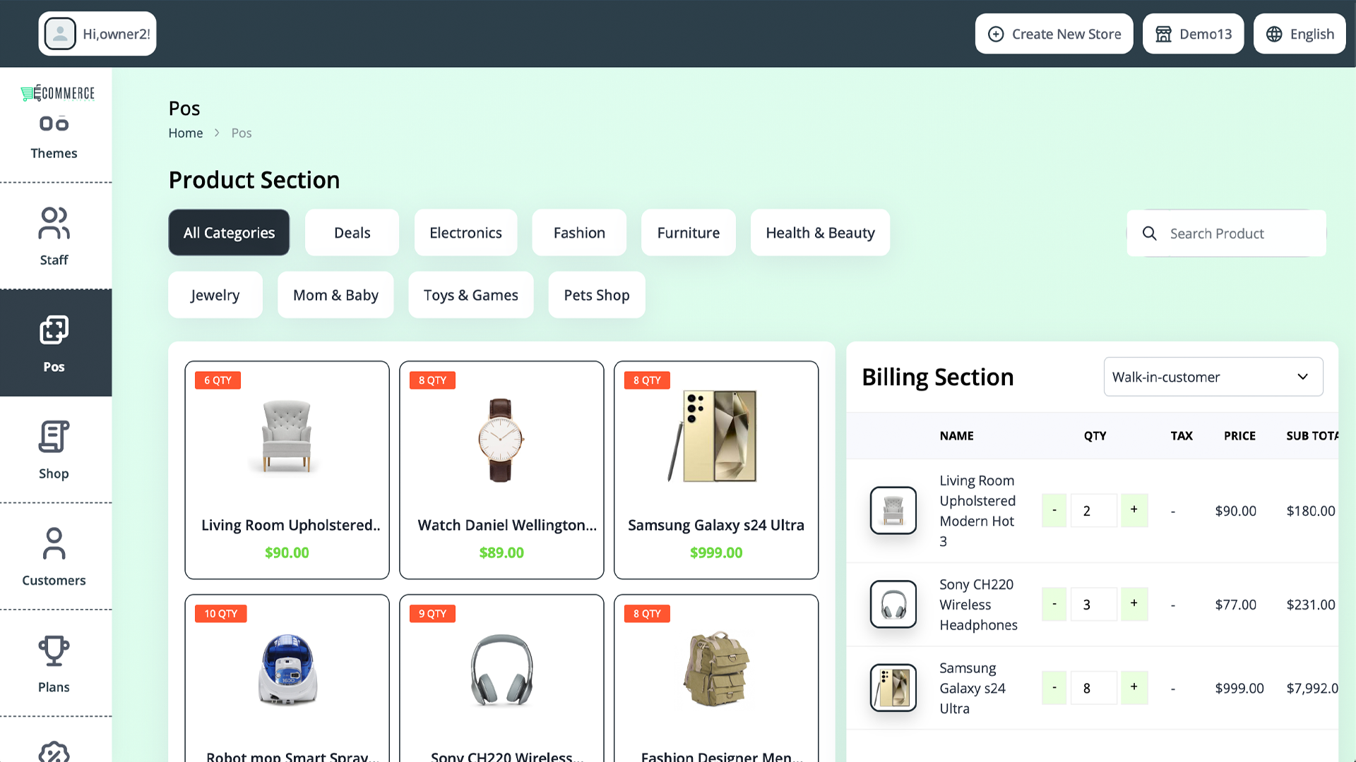
Task: Open the English language selector
Action: pos(1299,34)
